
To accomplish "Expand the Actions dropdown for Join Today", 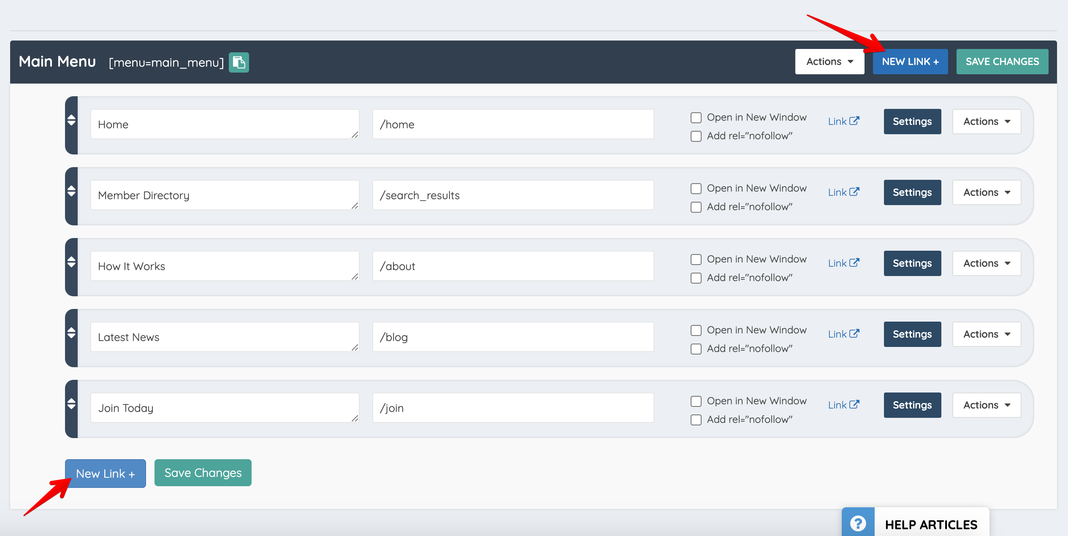I will tap(987, 405).
